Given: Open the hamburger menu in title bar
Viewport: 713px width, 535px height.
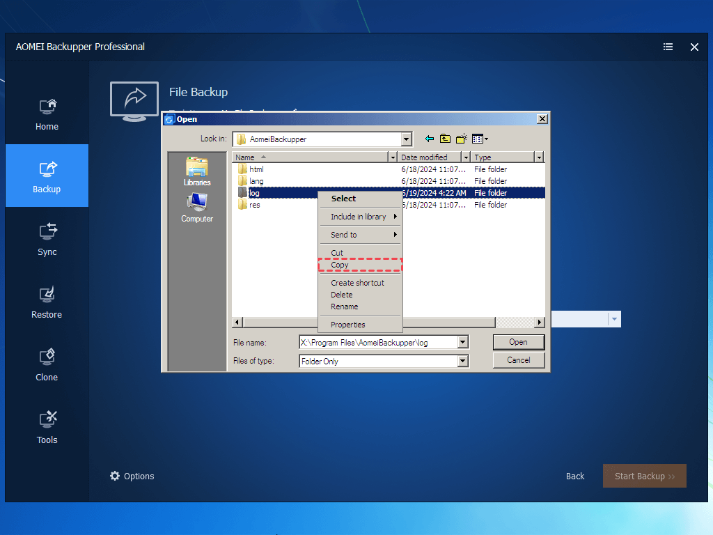Looking at the screenshot, I should coord(668,47).
